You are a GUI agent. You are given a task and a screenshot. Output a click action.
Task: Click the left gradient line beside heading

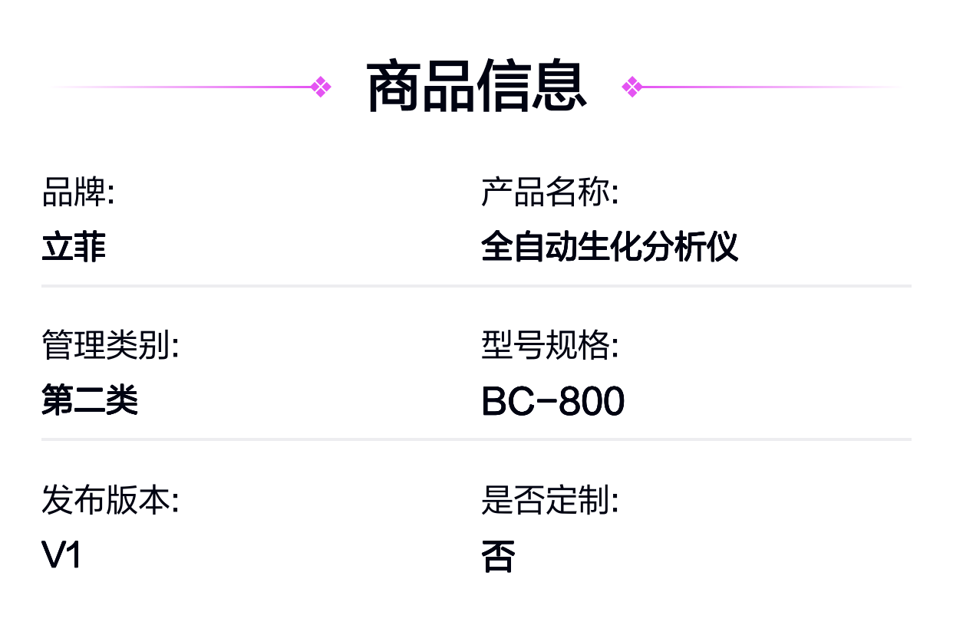(x=180, y=87)
